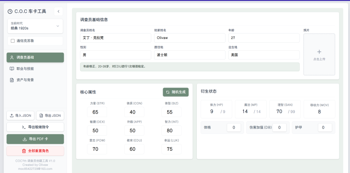350x173 pixels.
Task: Click the 年龄 field showing 27
Action: pos(264,38)
